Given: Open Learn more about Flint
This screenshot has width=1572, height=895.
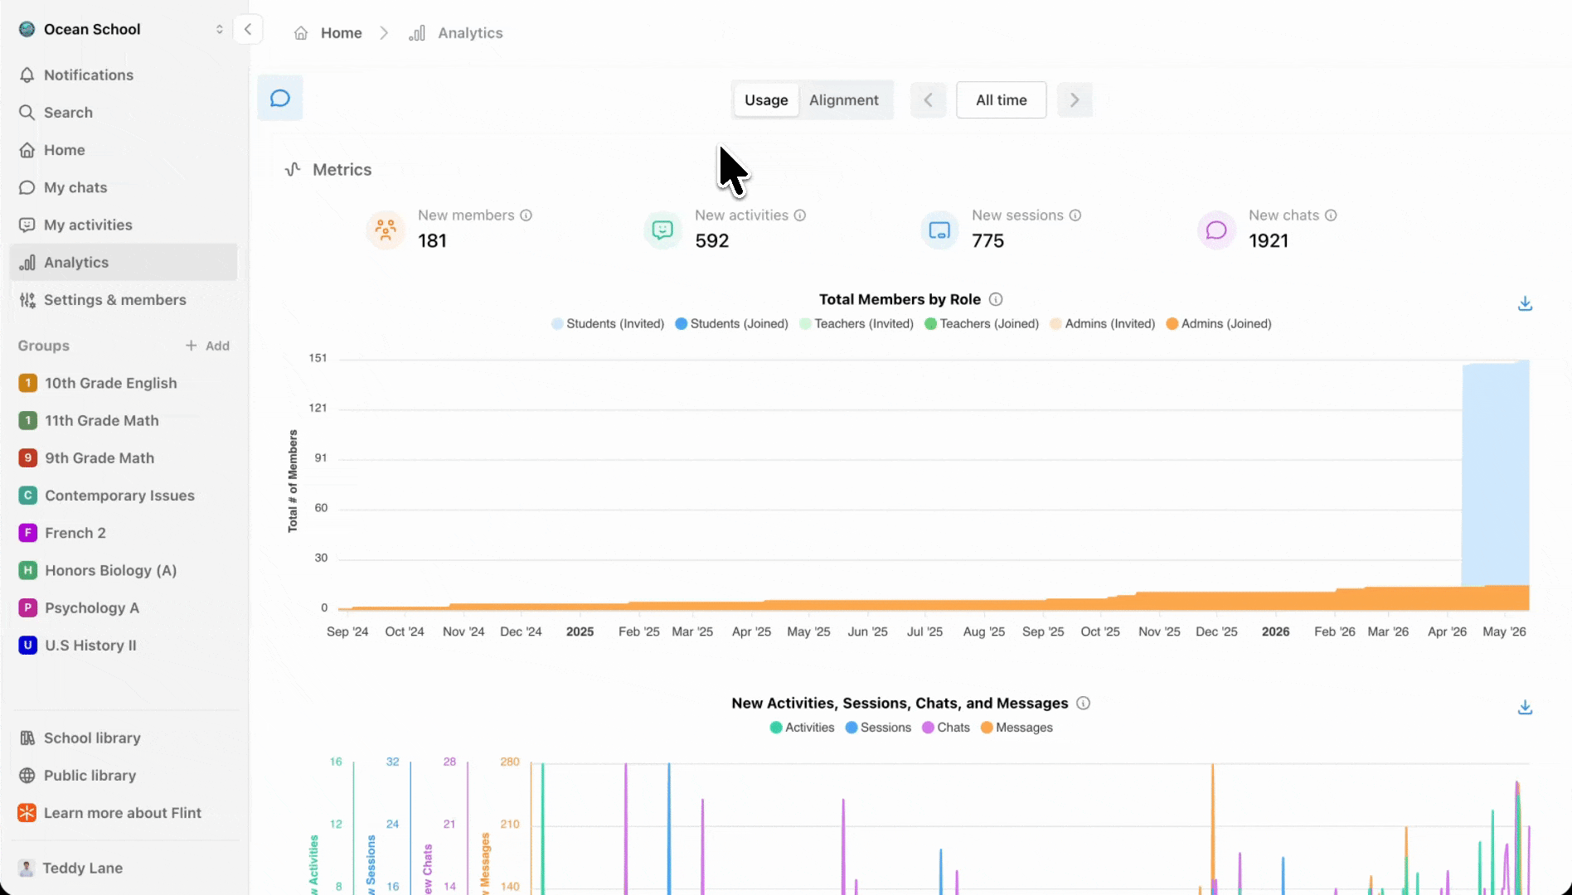Looking at the screenshot, I should coord(124,813).
